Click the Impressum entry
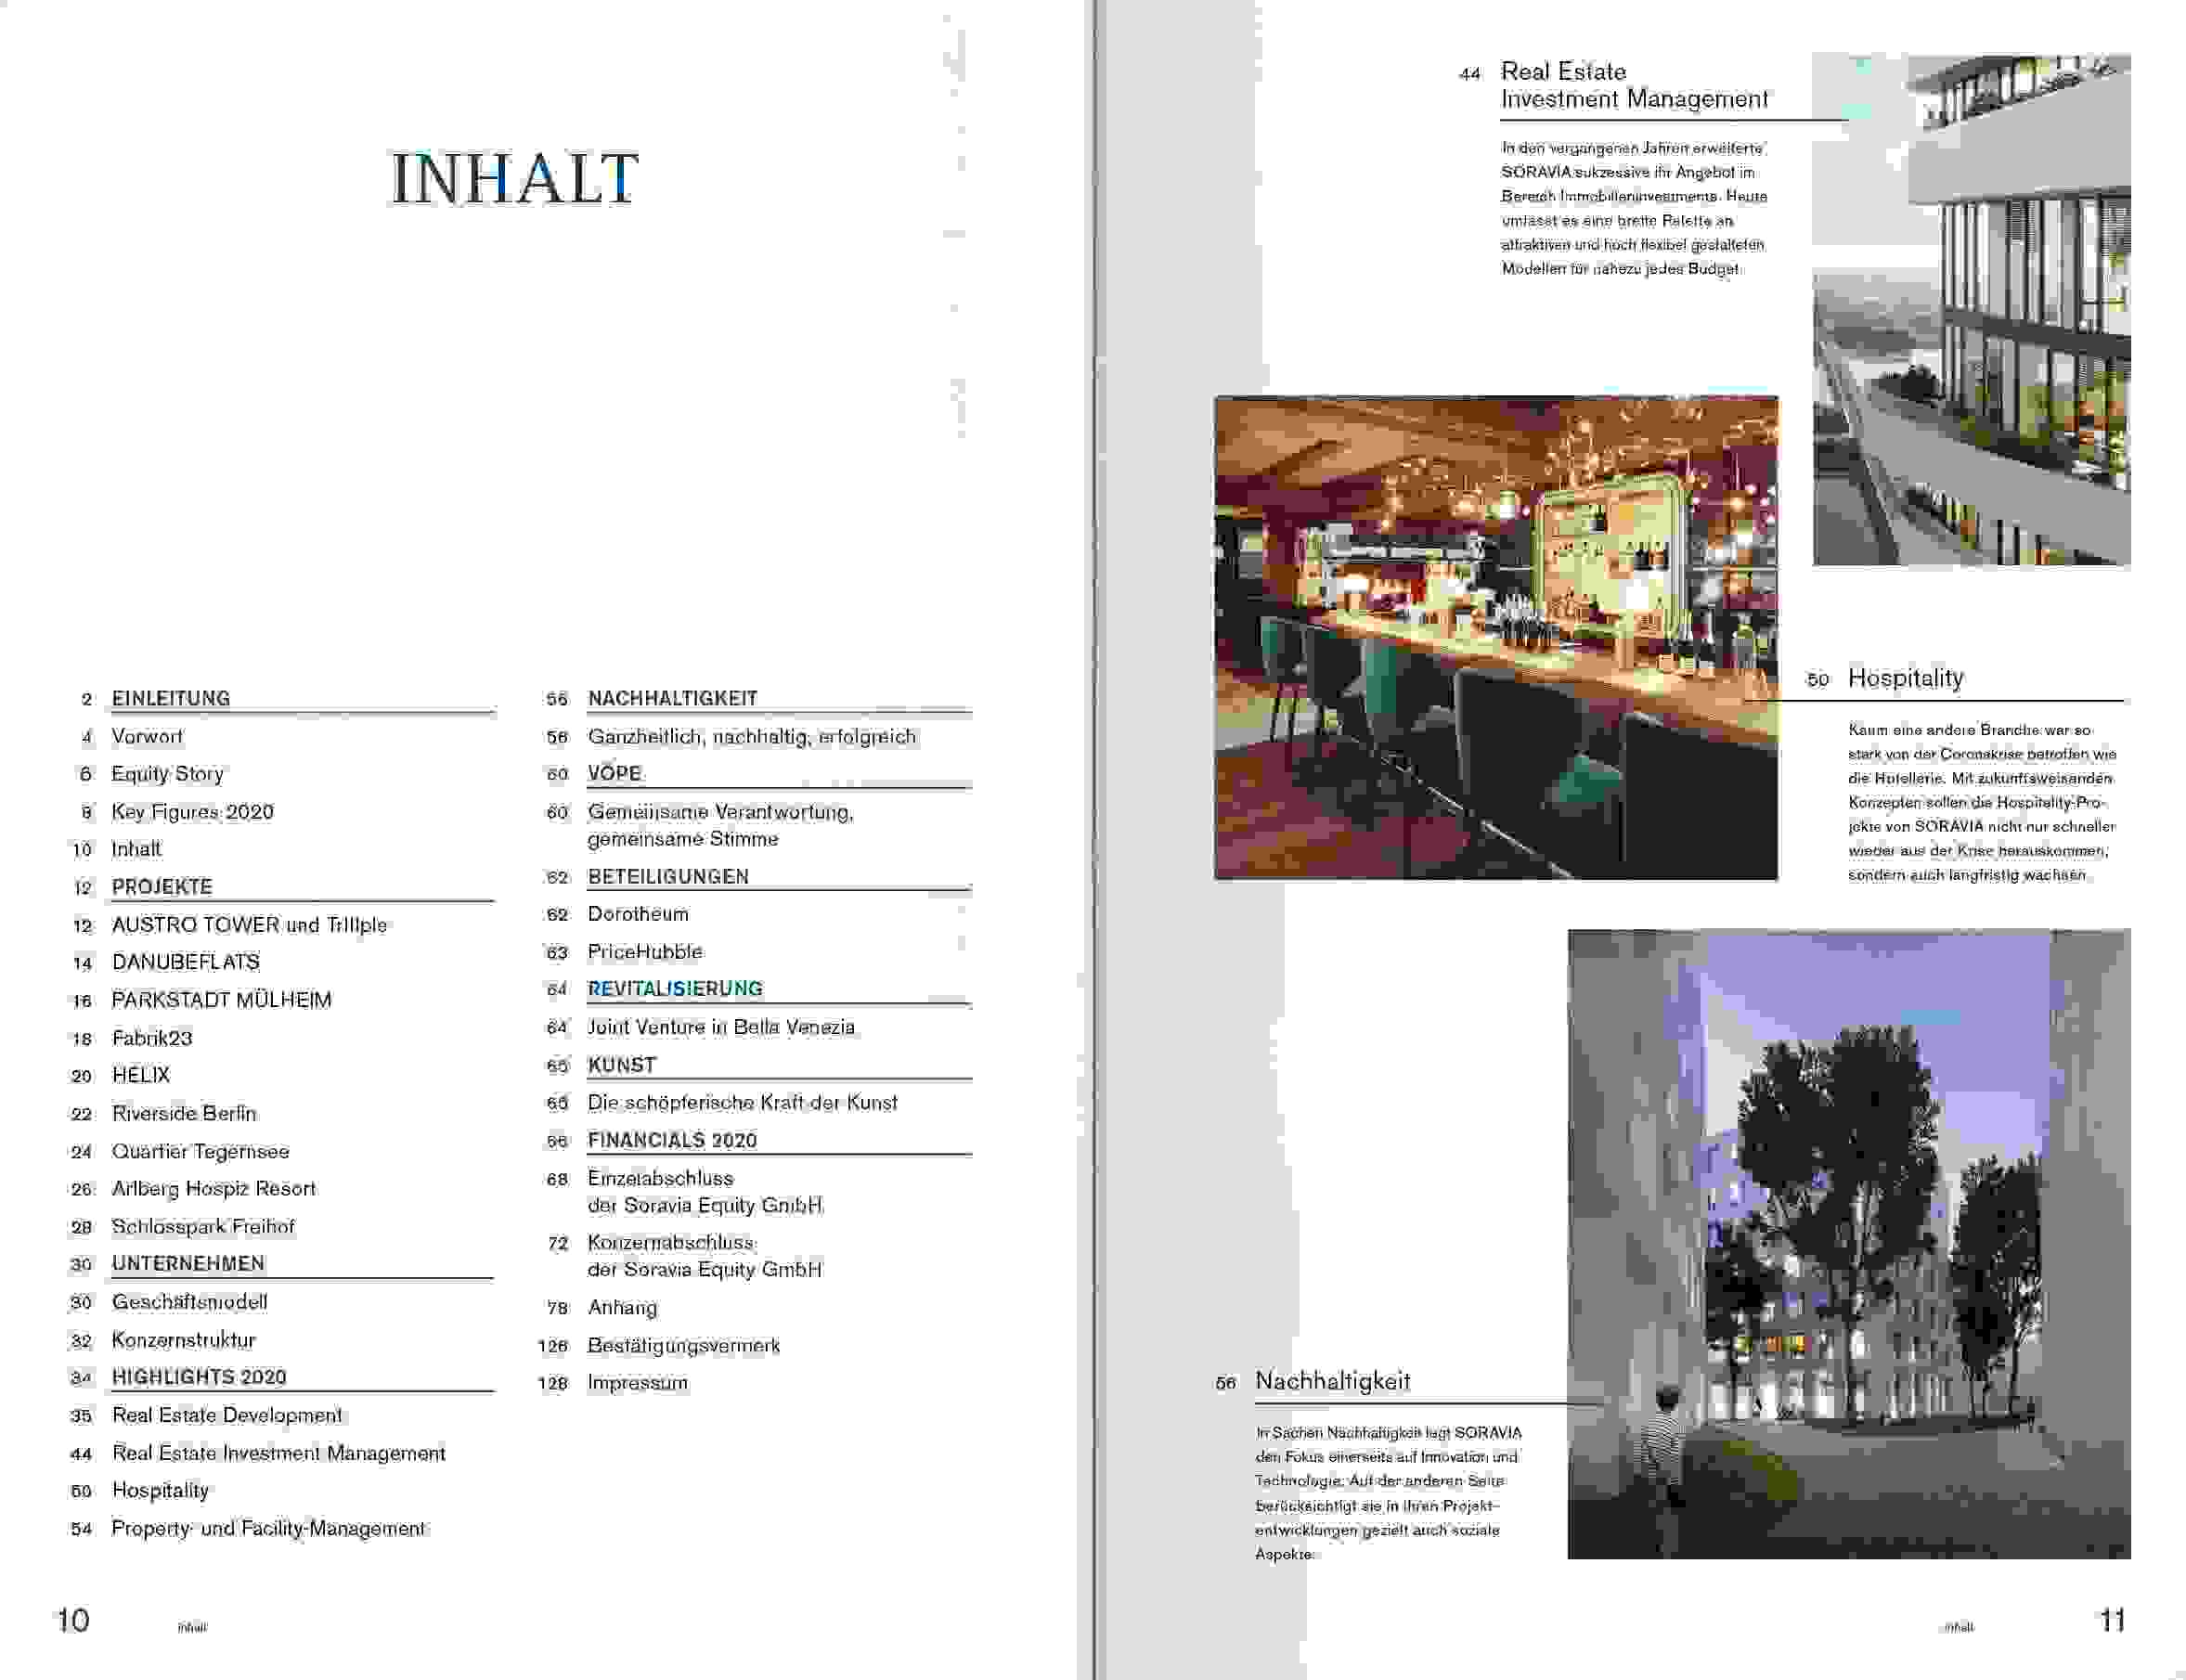 tap(638, 1383)
